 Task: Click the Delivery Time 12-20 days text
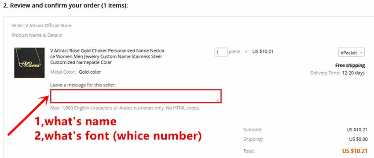pyautogui.click(x=337, y=73)
